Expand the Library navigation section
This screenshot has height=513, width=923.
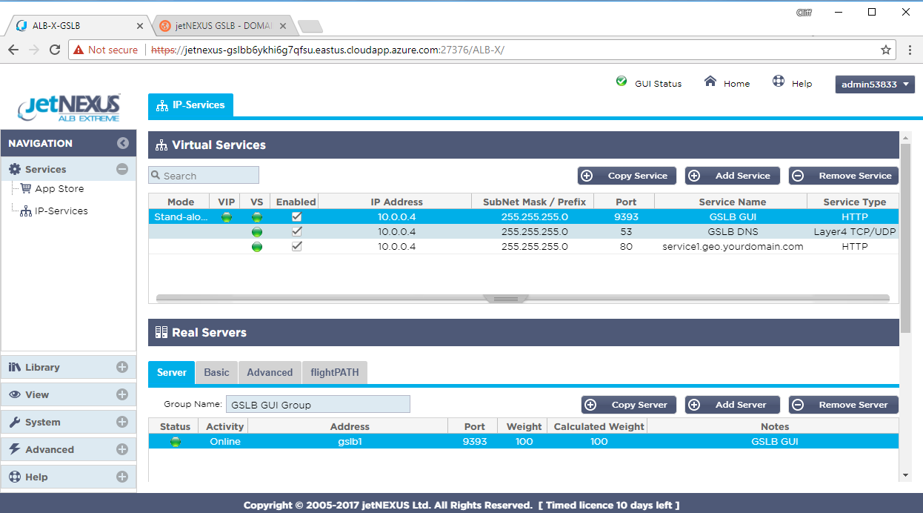[122, 368]
